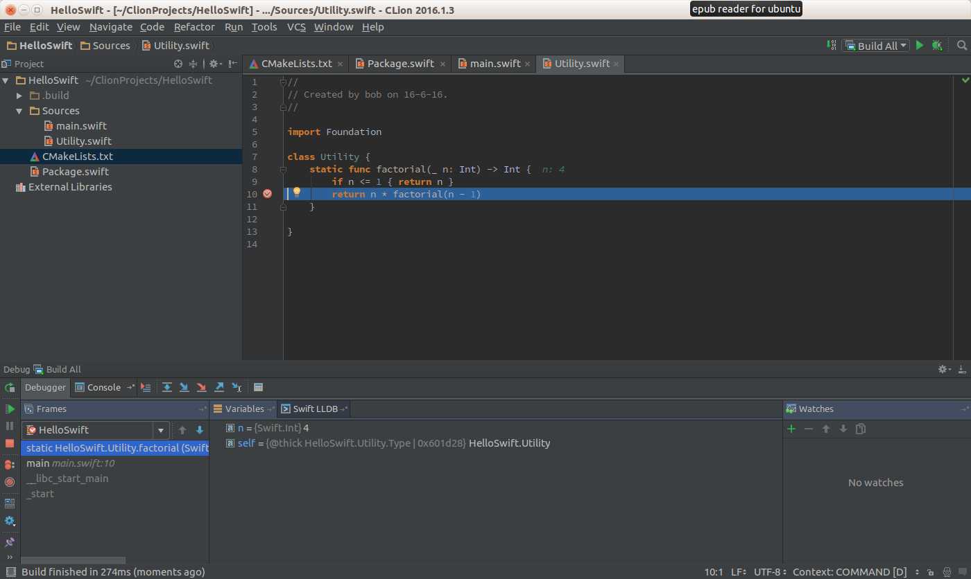The height and width of the screenshot is (579, 971).
Task: Add a new watch with green plus
Action: pyautogui.click(x=791, y=429)
